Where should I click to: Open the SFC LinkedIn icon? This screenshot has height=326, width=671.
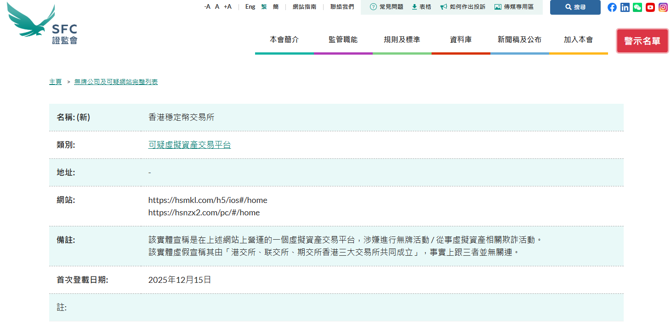[x=625, y=7]
